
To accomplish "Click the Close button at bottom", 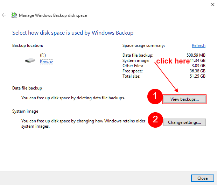I will point(202,178).
